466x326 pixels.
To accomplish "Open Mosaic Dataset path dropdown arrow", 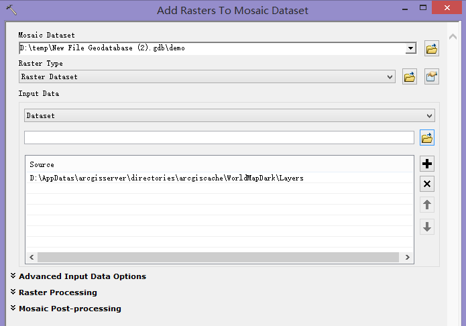I will click(x=411, y=48).
